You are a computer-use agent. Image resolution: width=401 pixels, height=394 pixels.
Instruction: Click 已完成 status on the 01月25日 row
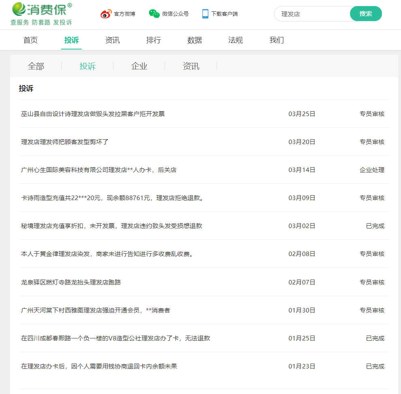[x=375, y=338]
